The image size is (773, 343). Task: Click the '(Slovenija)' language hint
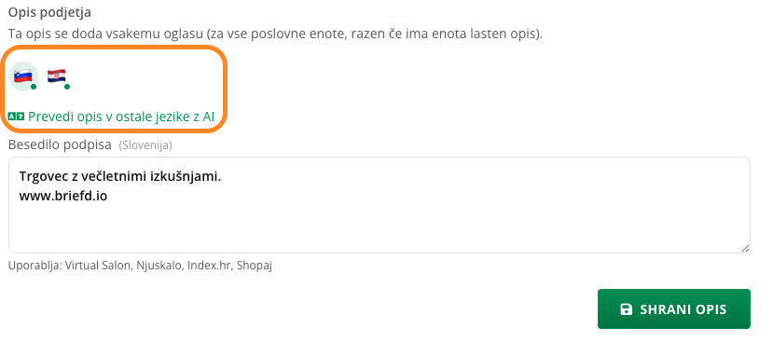pos(145,145)
